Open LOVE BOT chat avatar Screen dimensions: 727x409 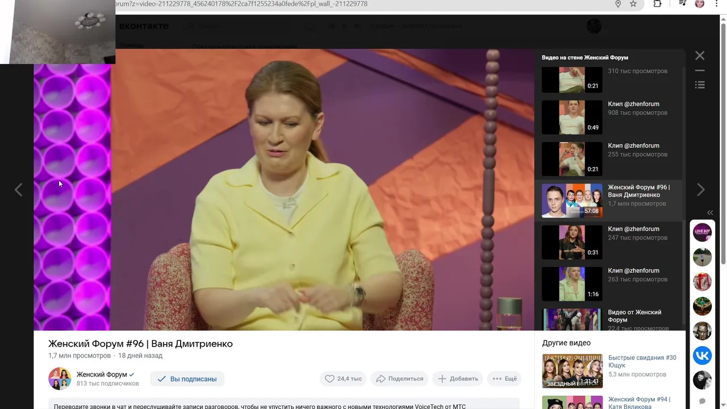click(x=703, y=232)
